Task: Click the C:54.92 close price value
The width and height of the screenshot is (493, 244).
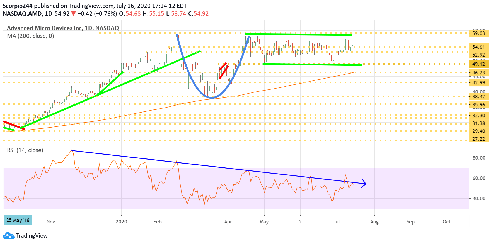Action: click(198, 14)
